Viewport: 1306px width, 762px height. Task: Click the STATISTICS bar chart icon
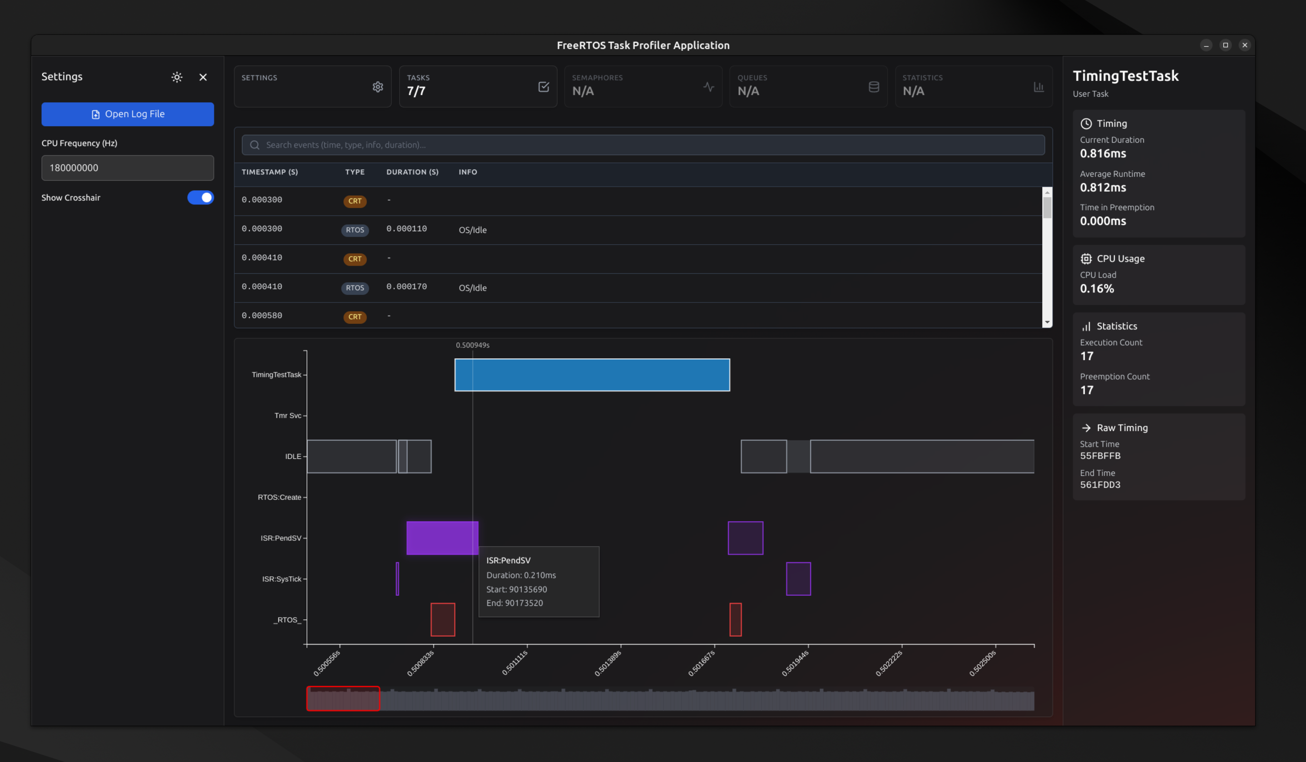[1039, 87]
